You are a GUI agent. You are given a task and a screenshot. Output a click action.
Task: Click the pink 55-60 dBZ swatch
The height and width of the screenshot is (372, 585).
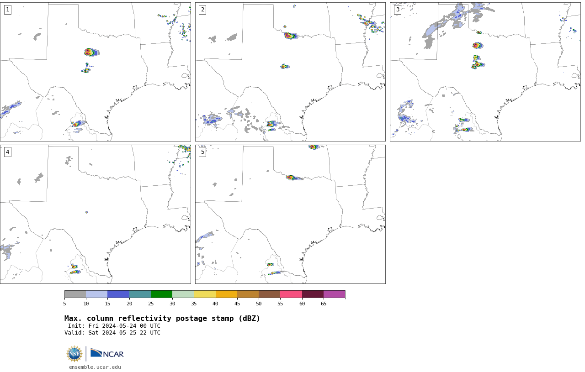coord(291,294)
